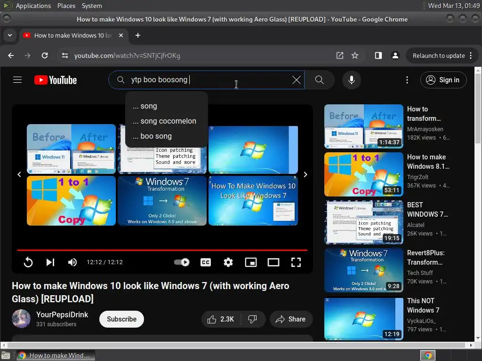
Task: Open endscreen '1 to 1 Copy' thumbnail
Action: pyautogui.click(x=72, y=200)
